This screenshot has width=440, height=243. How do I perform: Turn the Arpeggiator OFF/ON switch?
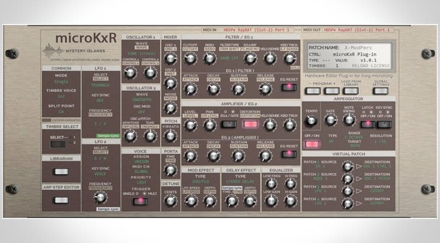pos(312,144)
